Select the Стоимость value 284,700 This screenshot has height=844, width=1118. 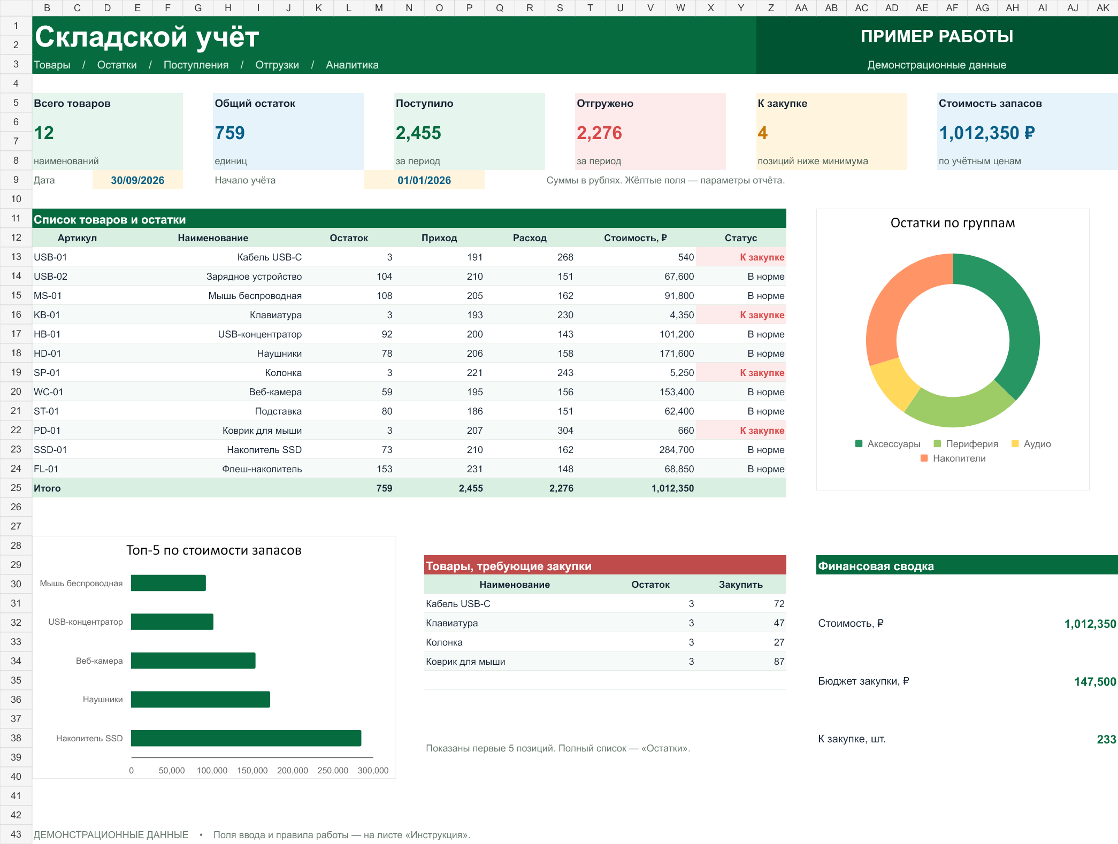635,449
